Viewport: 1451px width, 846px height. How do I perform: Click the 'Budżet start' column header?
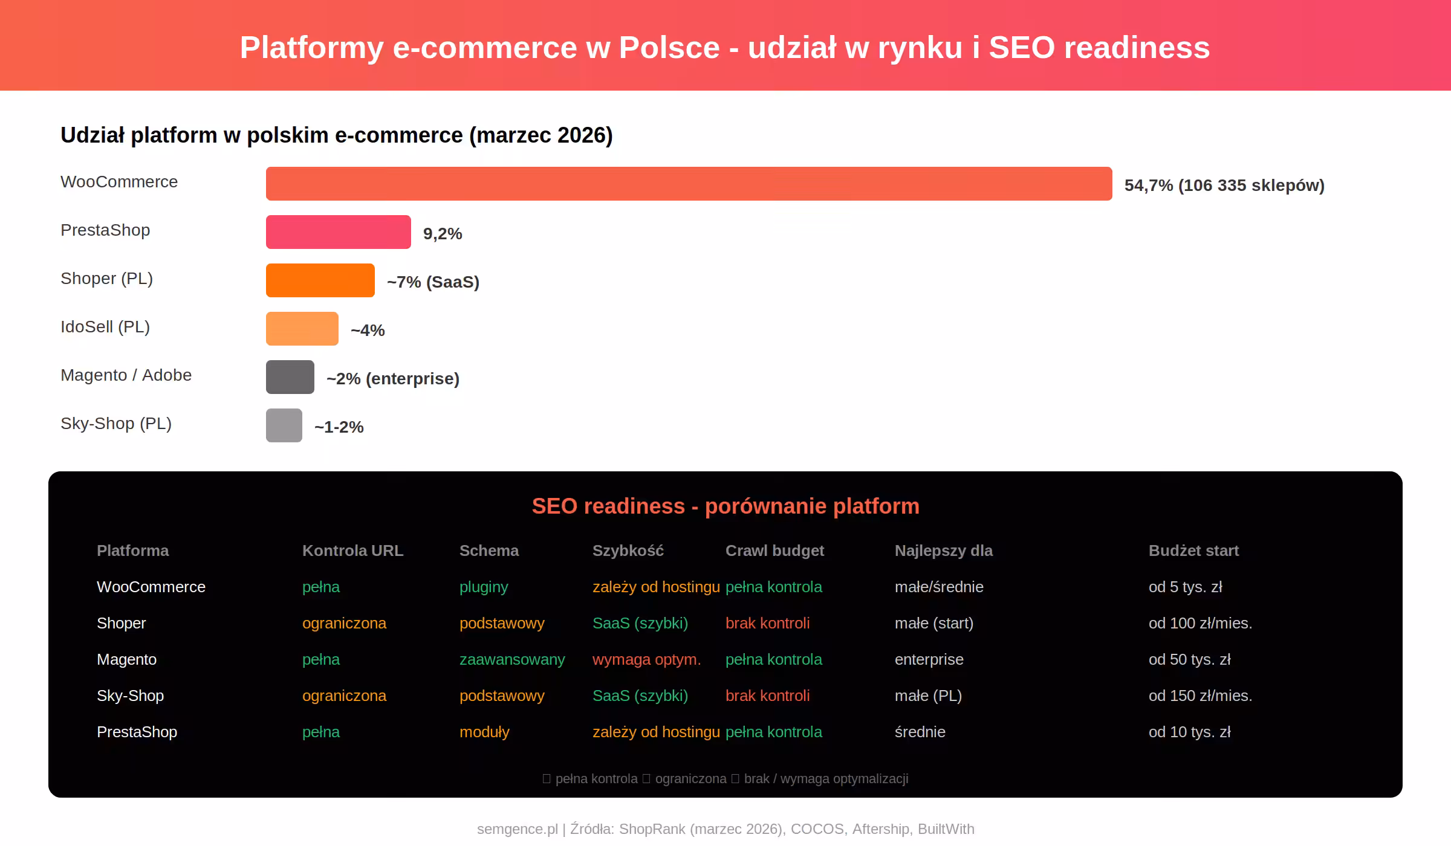[1193, 551]
